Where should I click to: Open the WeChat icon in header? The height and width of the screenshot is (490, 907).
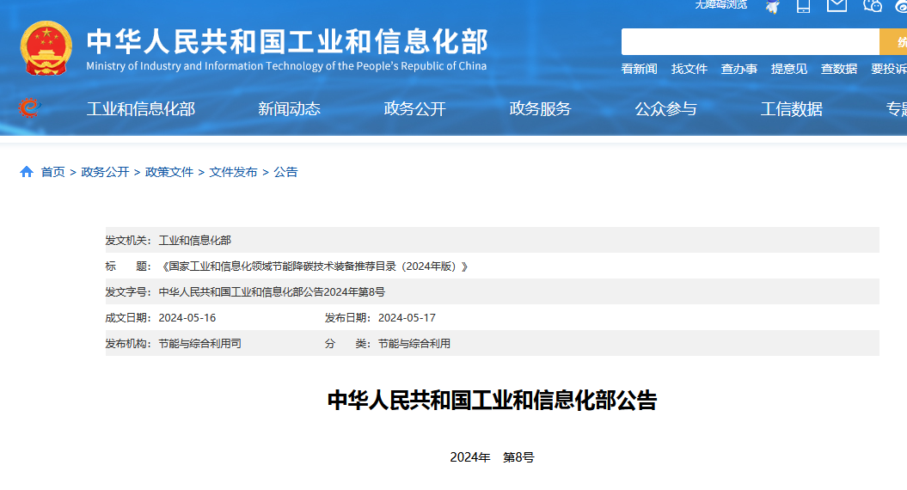[x=873, y=6]
